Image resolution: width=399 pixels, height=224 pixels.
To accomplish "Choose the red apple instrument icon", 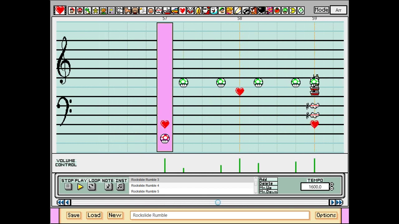I will (x=277, y=11).
